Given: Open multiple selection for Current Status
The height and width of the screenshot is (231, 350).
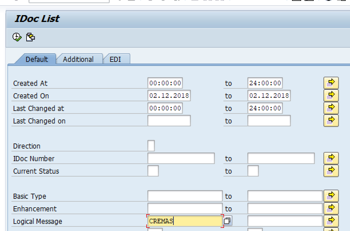Looking at the screenshot, I should (331, 171).
